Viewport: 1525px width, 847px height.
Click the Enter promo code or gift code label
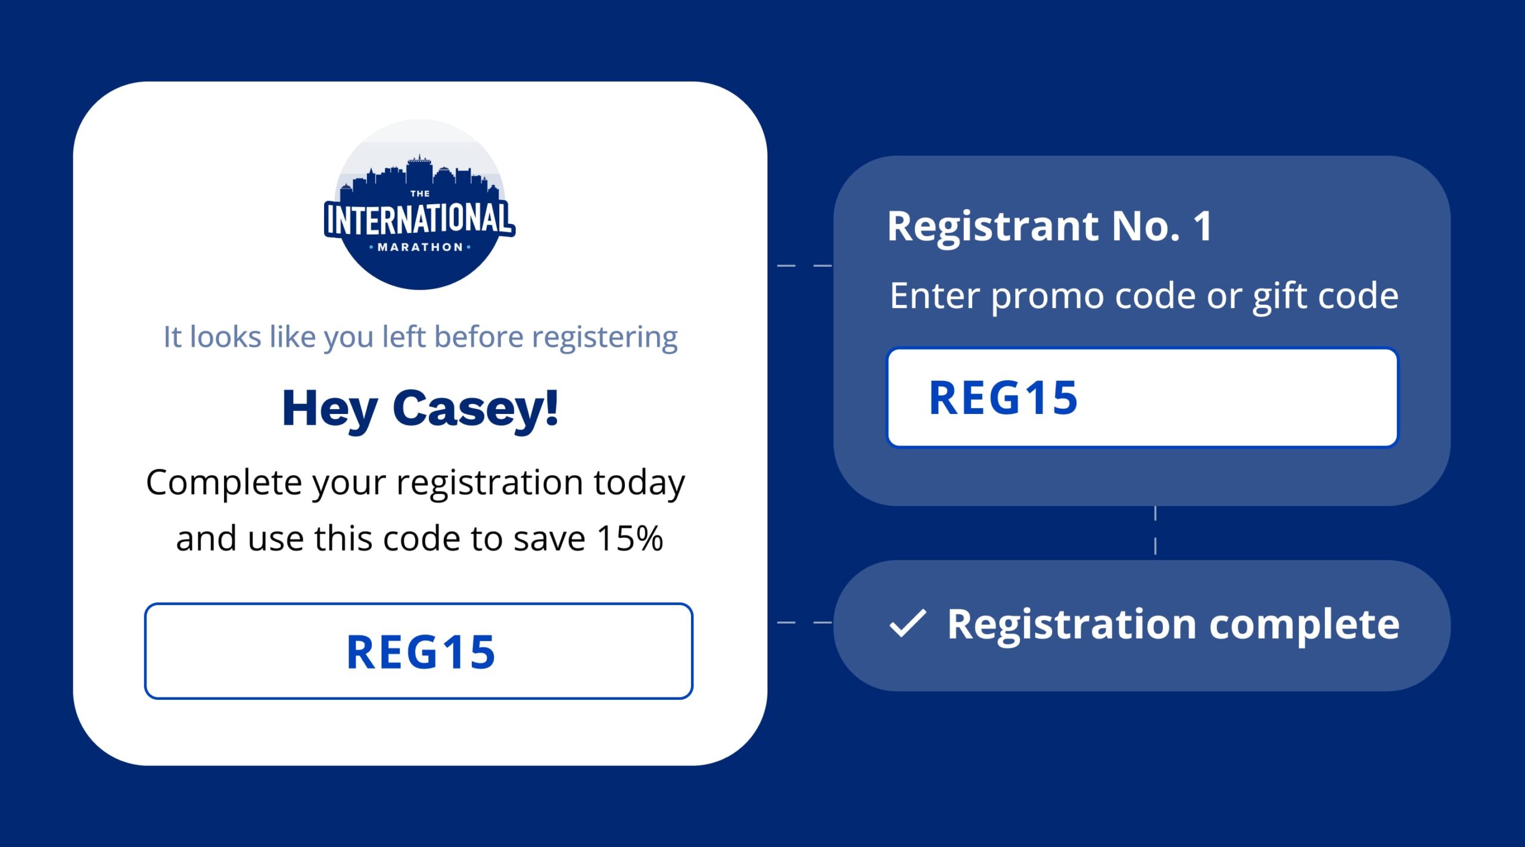[x=1143, y=295]
